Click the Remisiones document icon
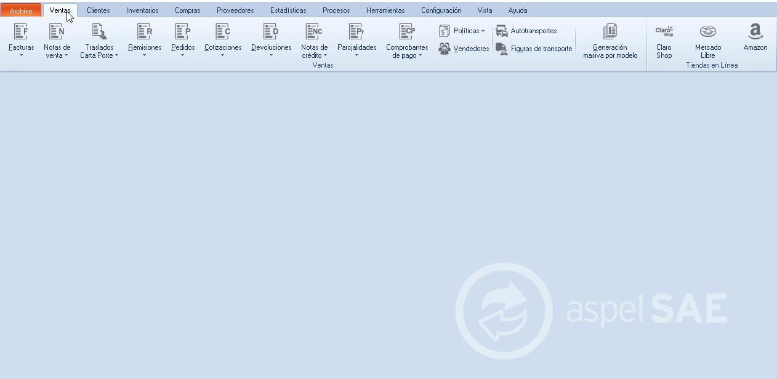 (145, 32)
